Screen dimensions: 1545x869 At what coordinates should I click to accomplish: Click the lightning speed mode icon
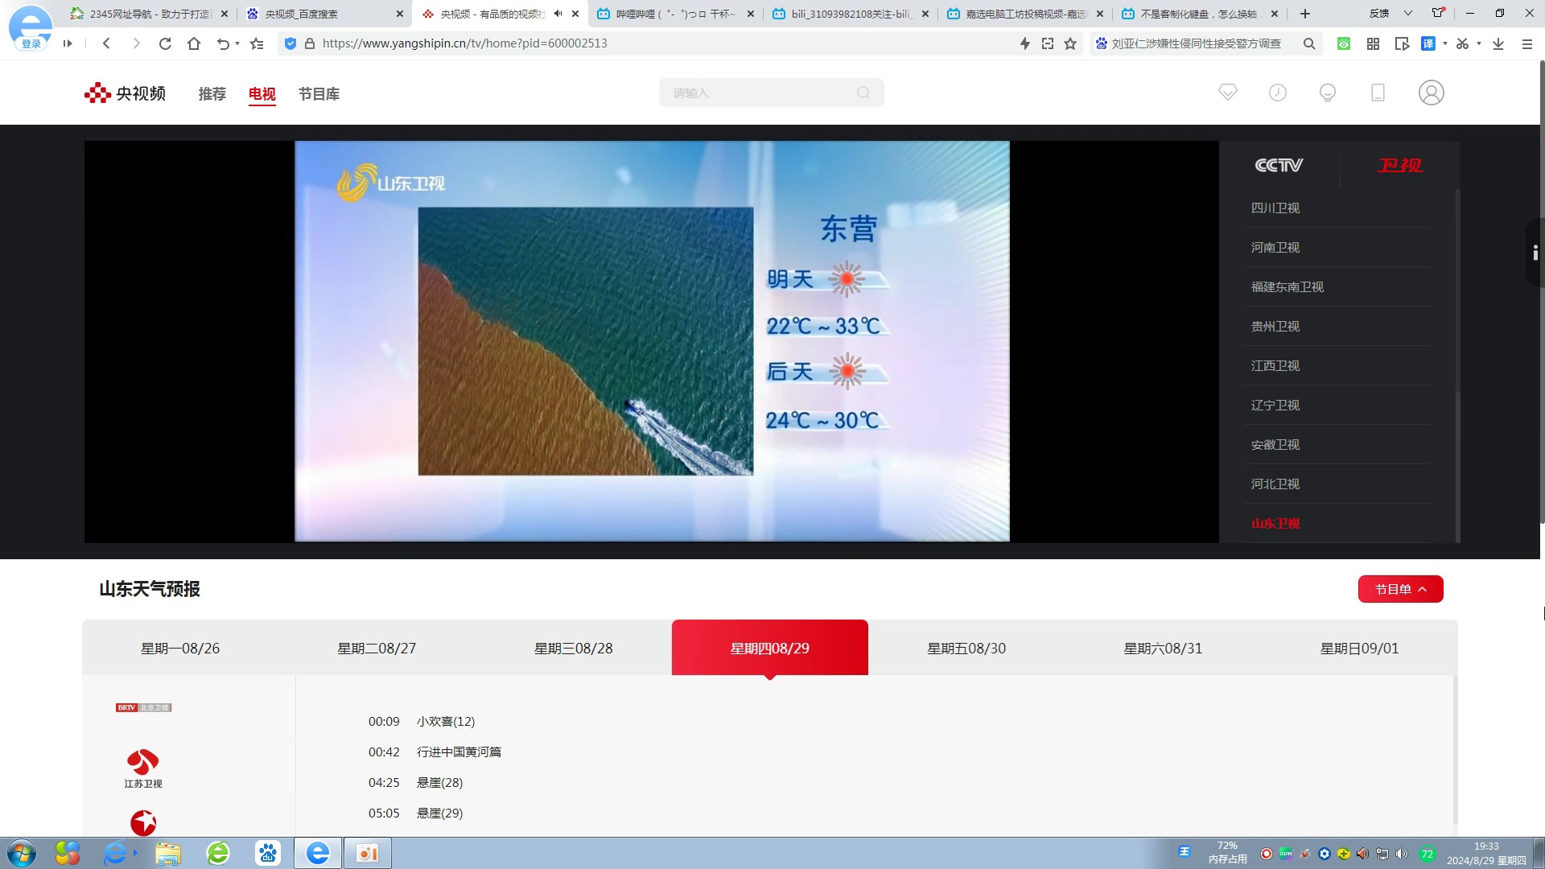pyautogui.click(x=1024, y=43)
